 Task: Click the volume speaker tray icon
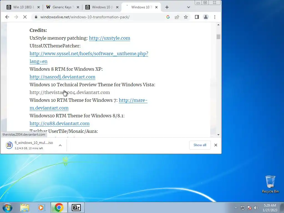(x=256, y=208)
